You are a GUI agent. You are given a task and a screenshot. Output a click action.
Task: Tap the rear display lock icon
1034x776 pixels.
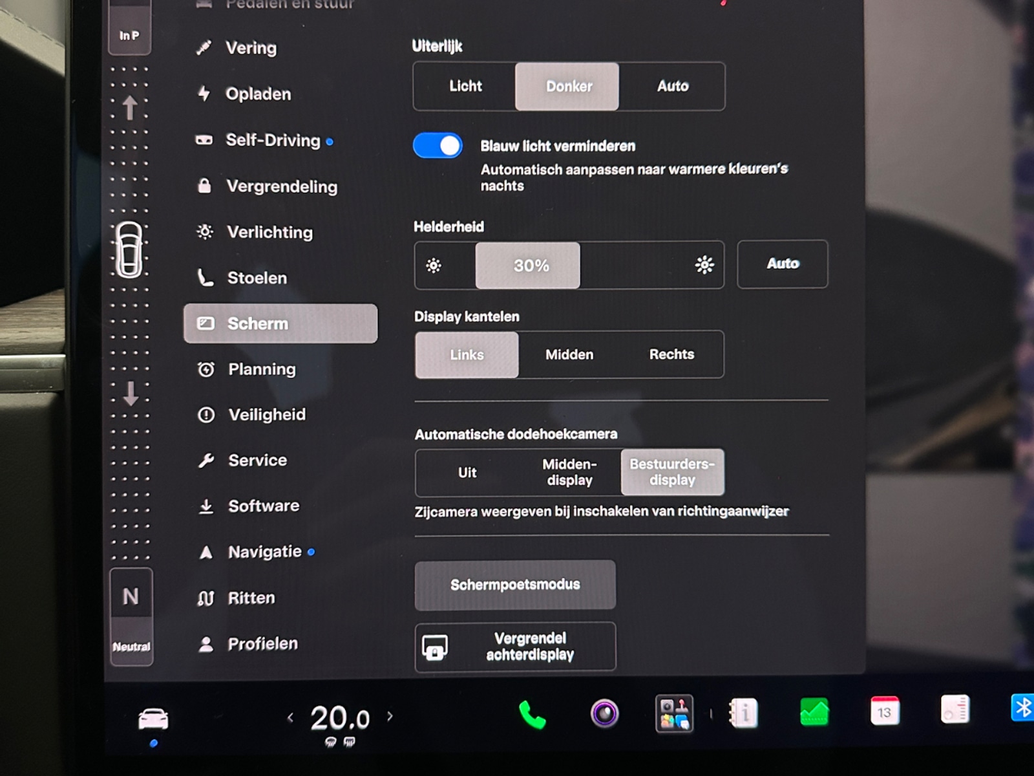click(x=435, y=647)
